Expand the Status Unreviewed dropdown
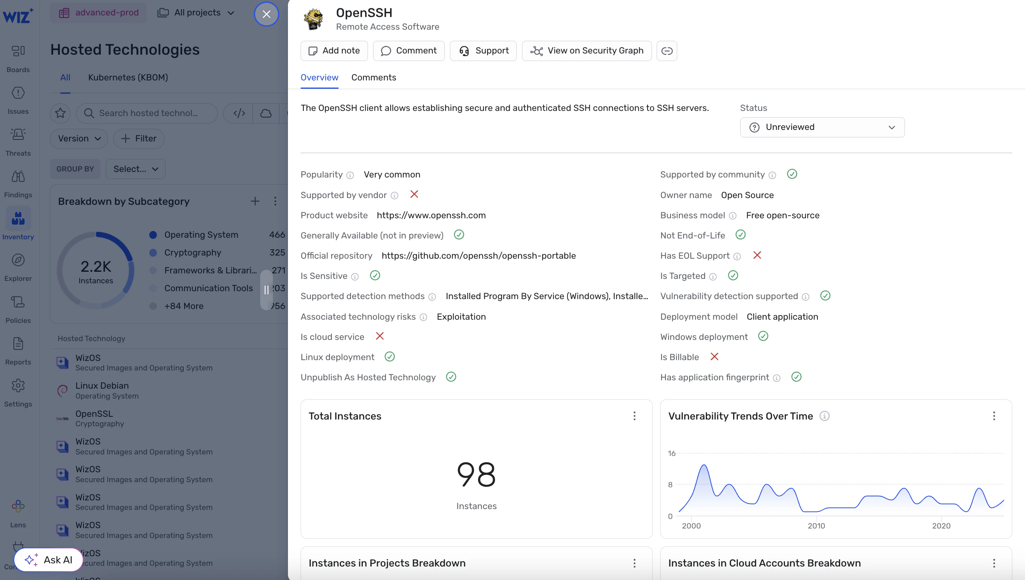Screen dimensions: 1025x580 click(x=822, y=127)
